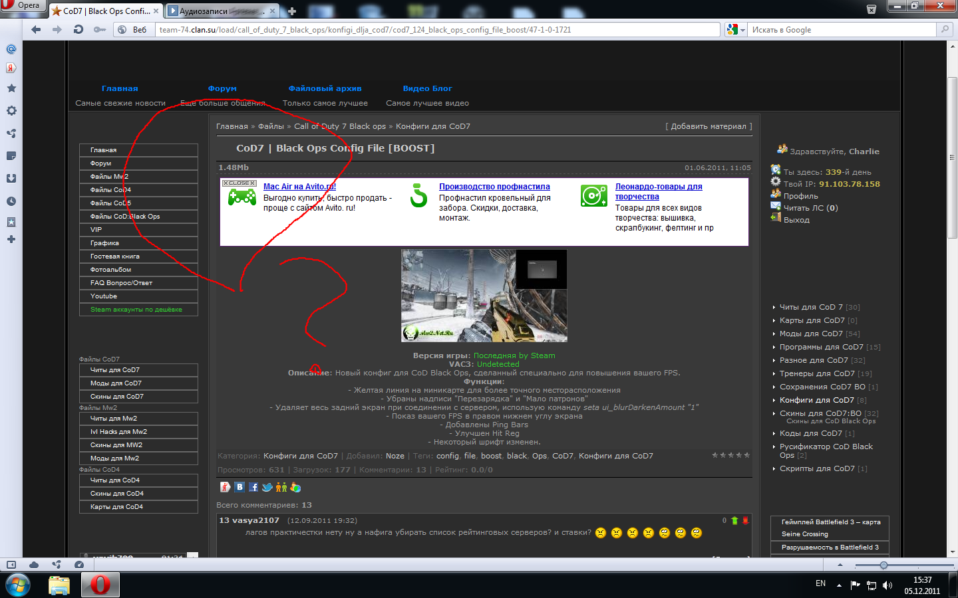Open the Unite panel in sidebar
Screen dimensions: 958x598
[11, 133]
